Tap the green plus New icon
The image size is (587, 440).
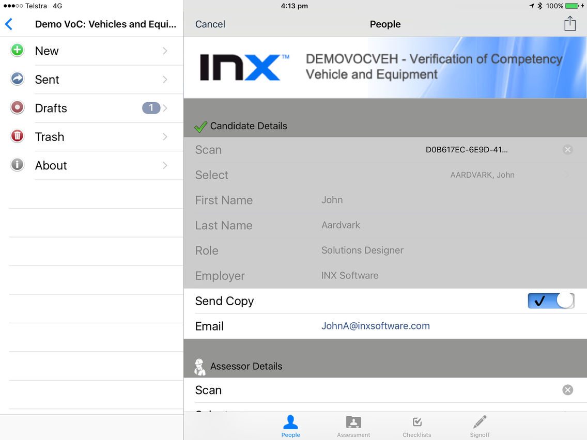coord(17,50)
